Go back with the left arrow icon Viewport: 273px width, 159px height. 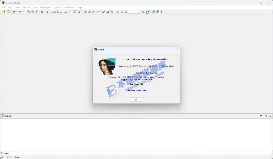click(x=14, y=12)
